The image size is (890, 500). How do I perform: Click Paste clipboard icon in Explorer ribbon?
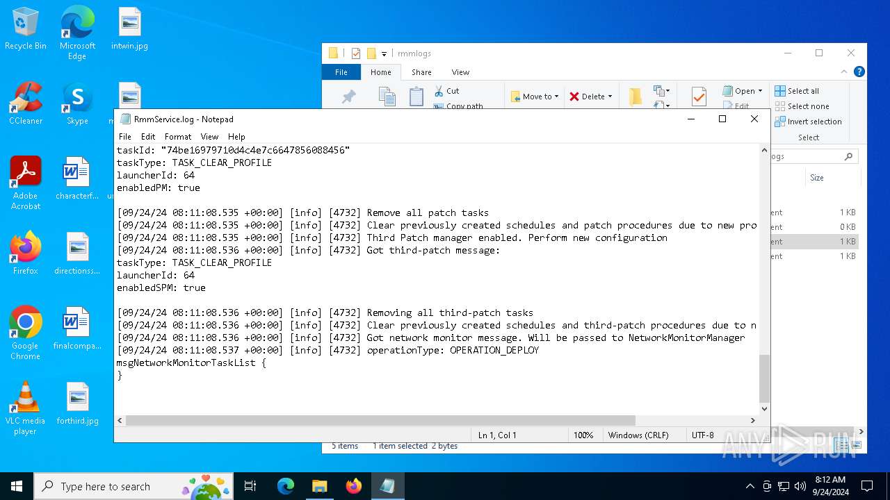click(416, 97)
